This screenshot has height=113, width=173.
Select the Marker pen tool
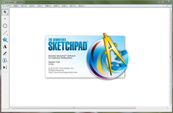click(x=5, y=53)
